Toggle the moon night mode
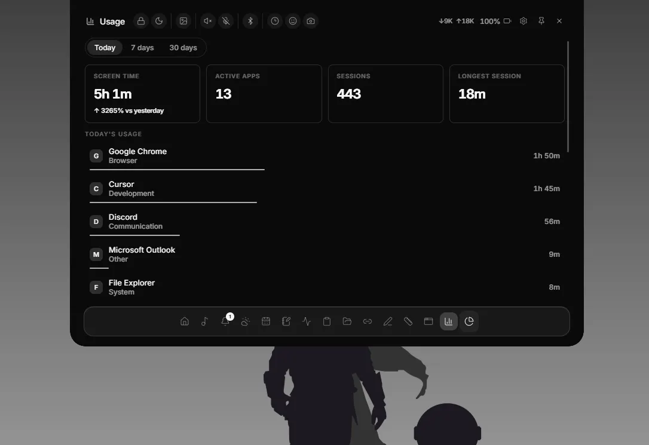This screenshot has height=445, width=649. click(x=159, y=21)
